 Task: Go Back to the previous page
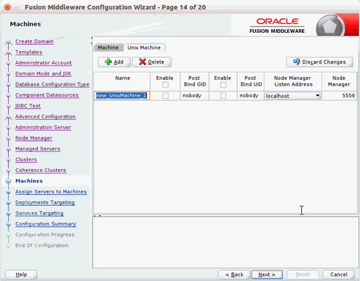234,274
